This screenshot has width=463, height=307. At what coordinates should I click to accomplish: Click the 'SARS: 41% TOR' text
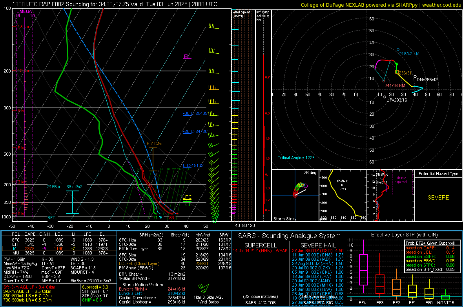pos(261,303)
